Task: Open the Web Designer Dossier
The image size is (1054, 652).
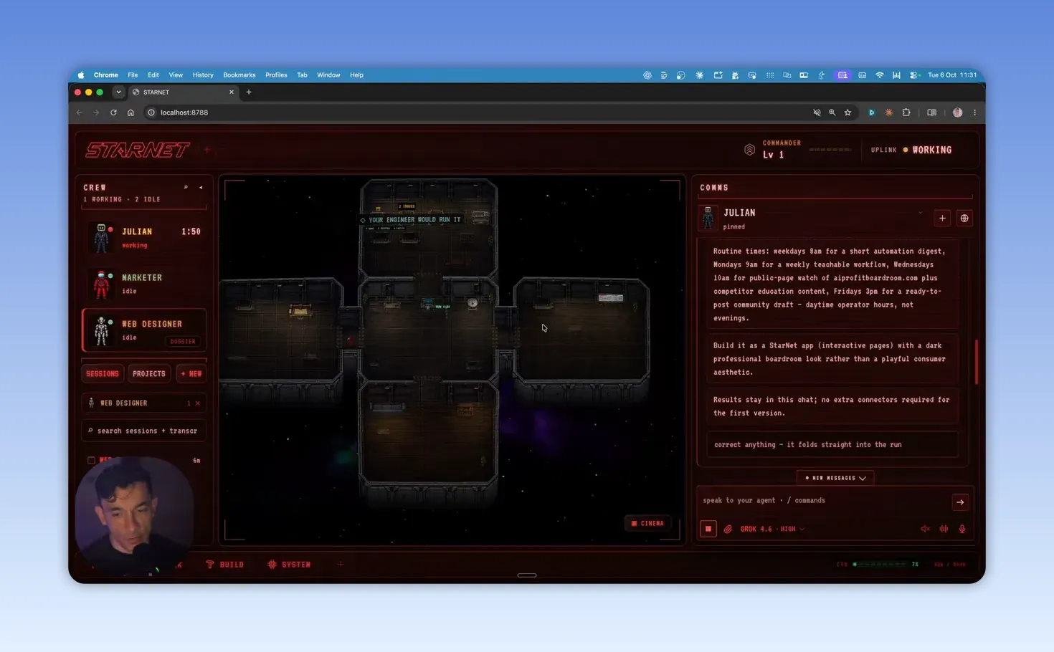Action: 183,341
